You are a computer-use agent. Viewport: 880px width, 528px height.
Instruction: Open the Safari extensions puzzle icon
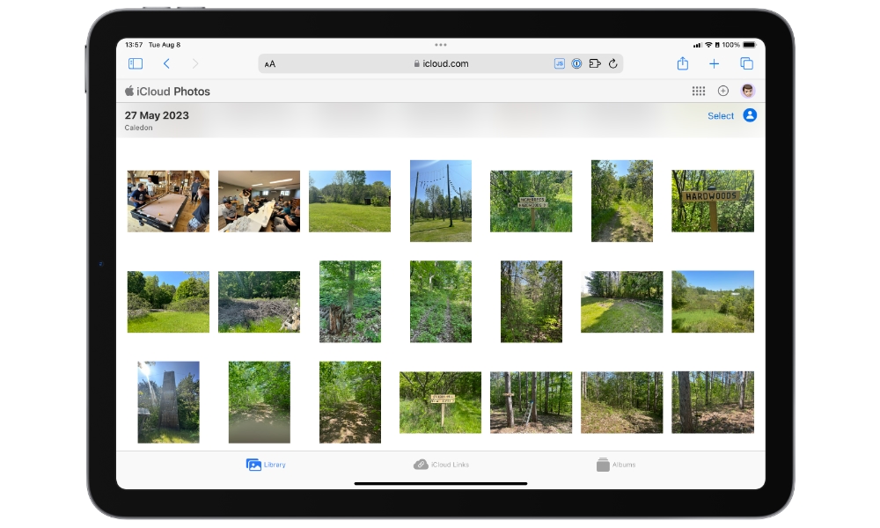[x=595, y=63]
